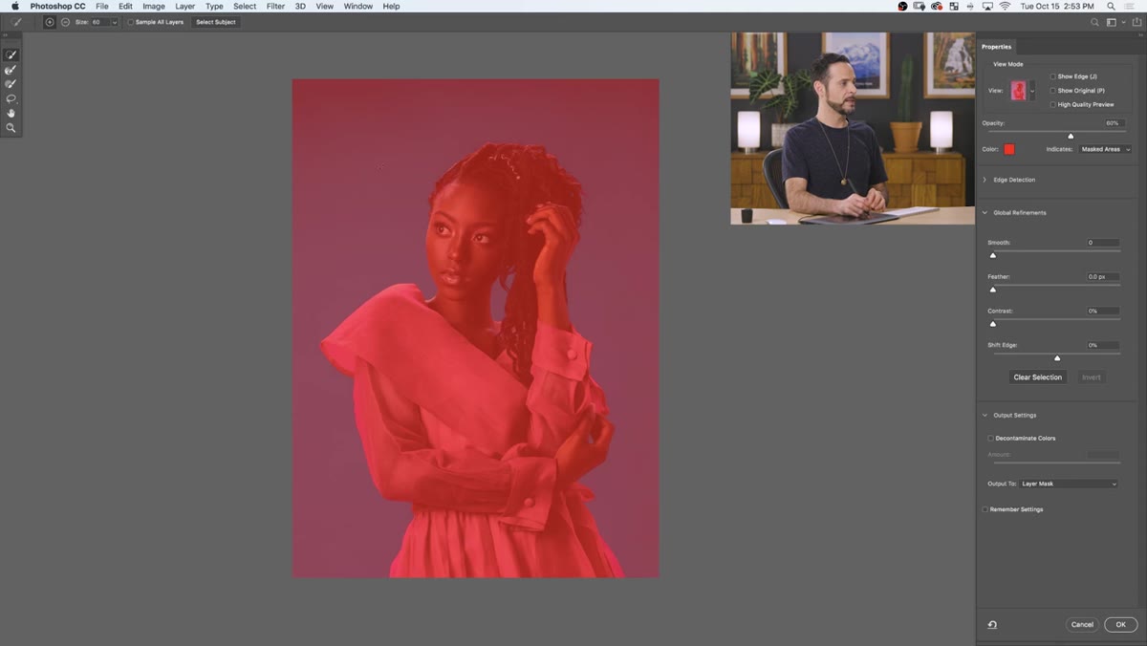Collapse the Output Settings section
Screen dimensions: 1147x646
coord(985,415)
